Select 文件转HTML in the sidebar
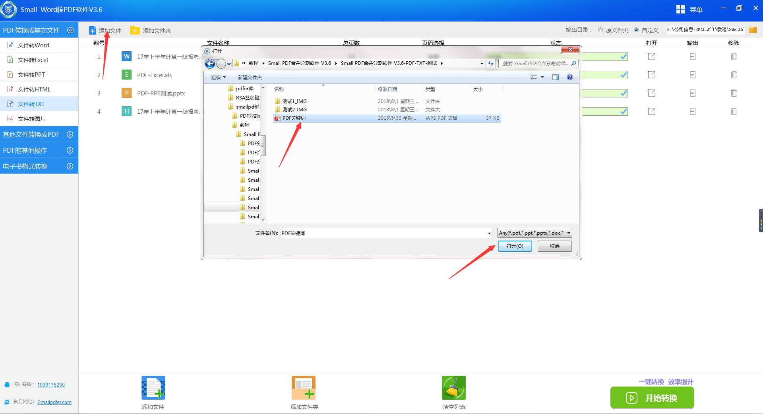The height and width of the screenshot is (414, 763). pos(39,89)
